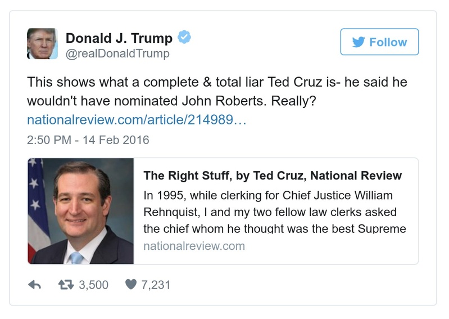Like the tweet with the heart icon
Screen dimensions: 449x319
(x=130, y=285)
